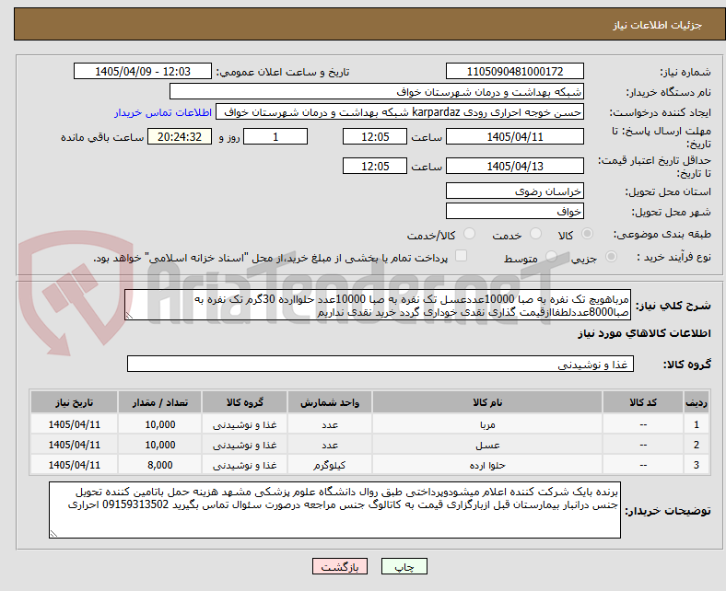The image size is (726, 591).
Task: Click the توضیحات خریدار notes textarea
Action: pos(334,510)
